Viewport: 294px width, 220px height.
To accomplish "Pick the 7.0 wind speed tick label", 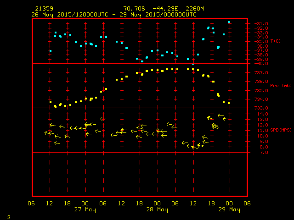I will coord(264,153).
